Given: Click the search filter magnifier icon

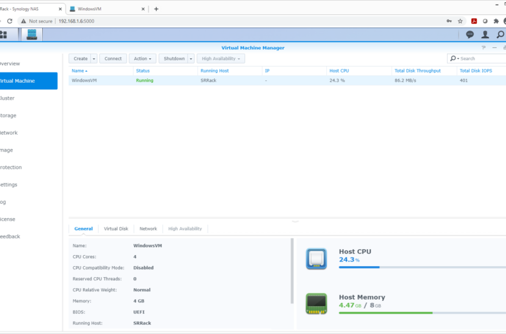Looking at the screenshot, I should (x=454, y=58).
